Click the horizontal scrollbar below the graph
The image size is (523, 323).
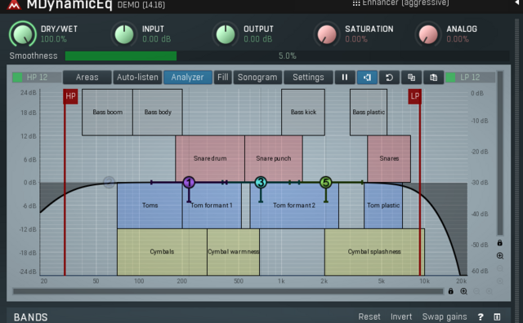pyautogui.click(x=228, y=291)
